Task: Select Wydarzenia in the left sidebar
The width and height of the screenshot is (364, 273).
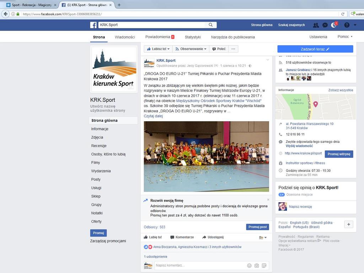Action: (x=101, y=171)
